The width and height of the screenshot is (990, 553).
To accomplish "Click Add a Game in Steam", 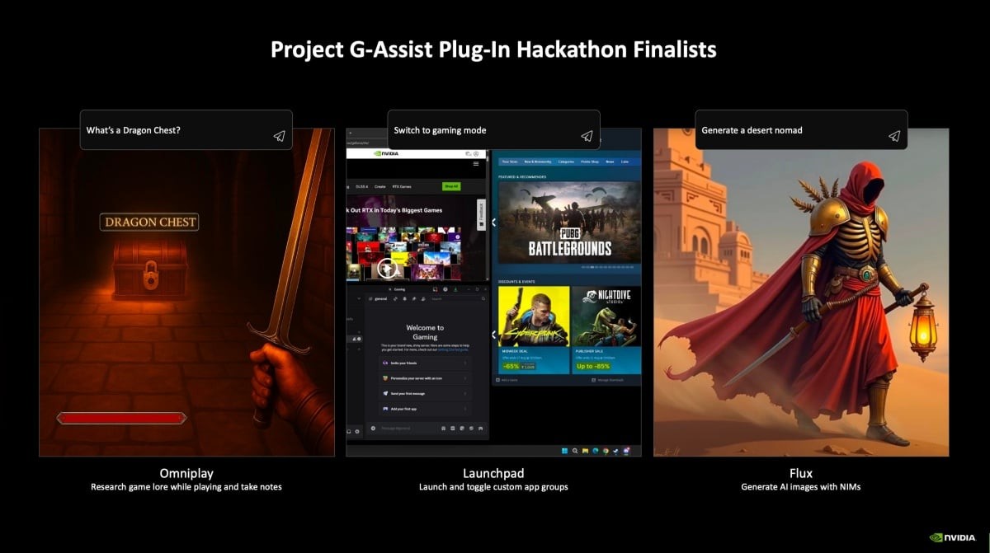I will click(507, 380).
